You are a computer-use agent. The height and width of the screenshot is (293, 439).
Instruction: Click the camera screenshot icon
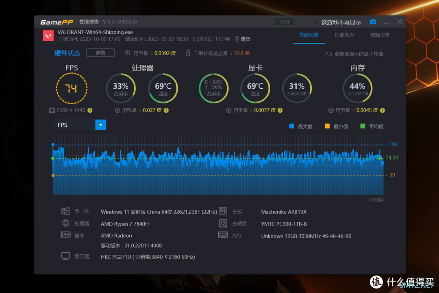[373, 22]
